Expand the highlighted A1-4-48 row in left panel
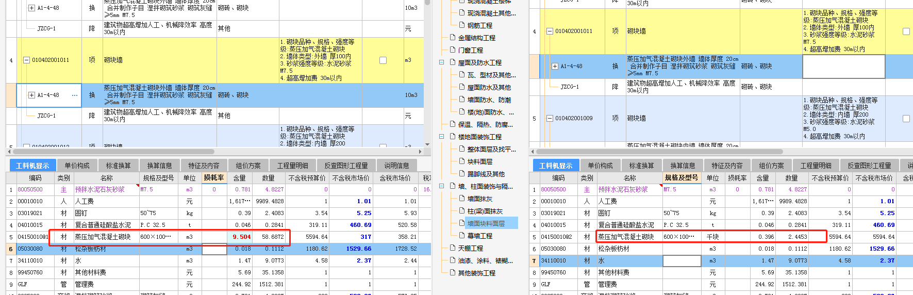This screenshot has width=913, height=295. click(x=31, y=95)
